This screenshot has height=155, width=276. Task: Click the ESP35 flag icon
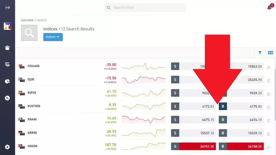coord(22,93)
